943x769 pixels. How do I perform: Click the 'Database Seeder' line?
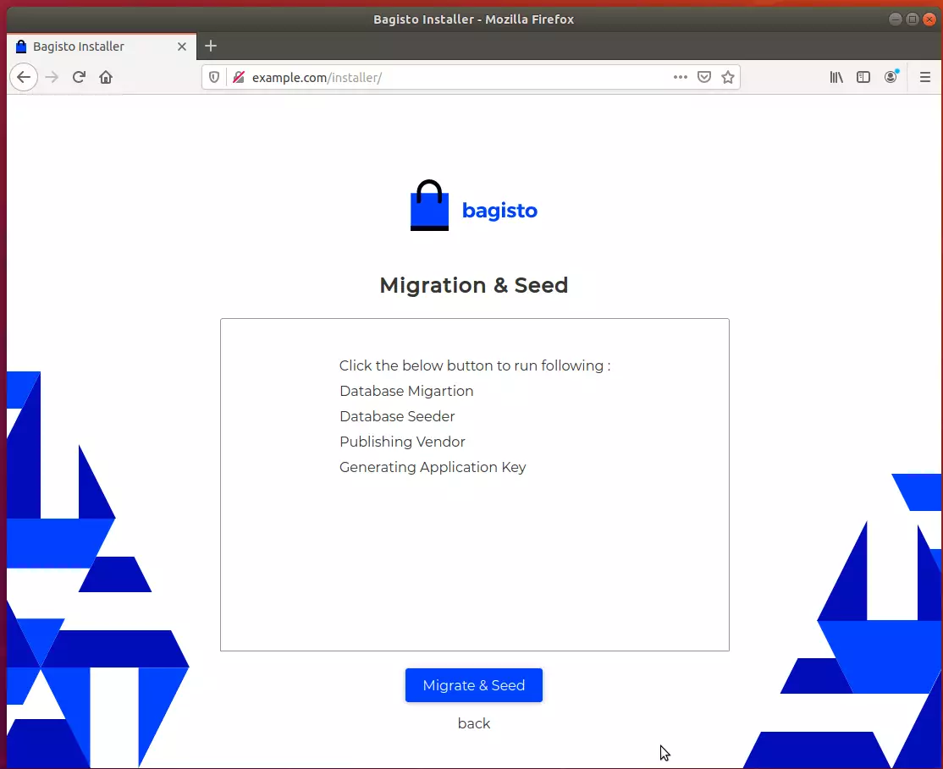pyautogui.click(x=397, y=416)
